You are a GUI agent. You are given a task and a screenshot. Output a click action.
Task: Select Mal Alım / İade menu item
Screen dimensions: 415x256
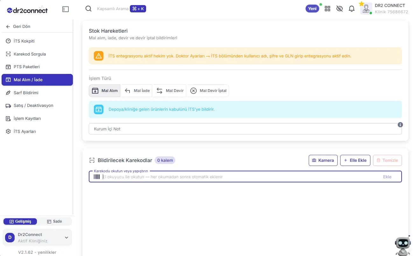coord(37,80)
